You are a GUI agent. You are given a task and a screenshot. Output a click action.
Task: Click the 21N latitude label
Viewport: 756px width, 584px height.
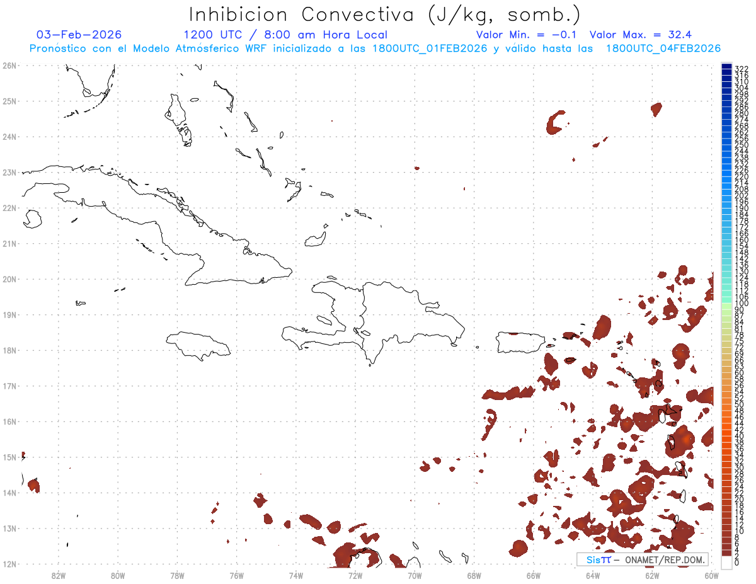[x=9, y=243]
